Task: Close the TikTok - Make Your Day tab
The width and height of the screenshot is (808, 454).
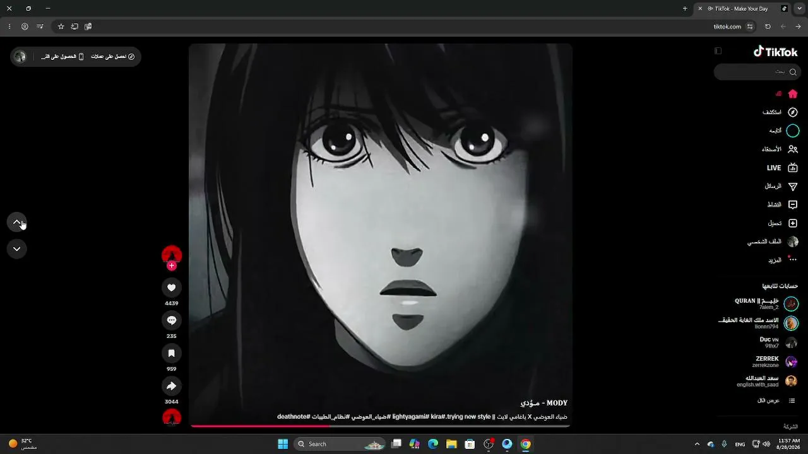Action: 700,9
